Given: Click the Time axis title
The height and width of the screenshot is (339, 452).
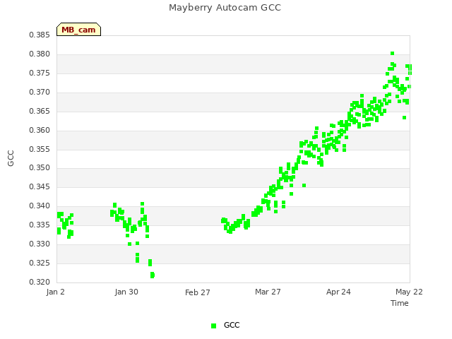Looking at the screenshot, I should pyautogui.click(x=400, y=303).
